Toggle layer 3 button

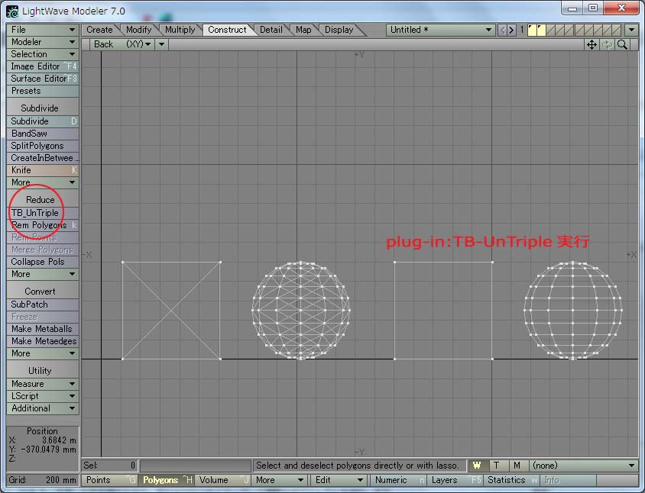pyautogui.click(x=551, y=30)
